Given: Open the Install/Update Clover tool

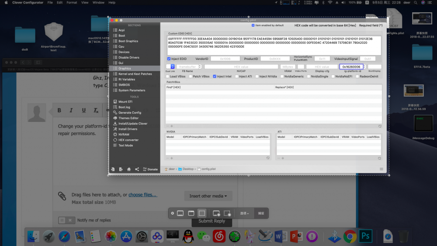Looking at the screenshot, I should coord(133,123).
